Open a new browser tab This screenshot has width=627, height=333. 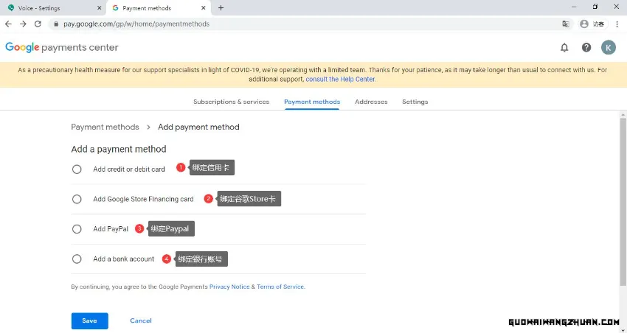221,8
